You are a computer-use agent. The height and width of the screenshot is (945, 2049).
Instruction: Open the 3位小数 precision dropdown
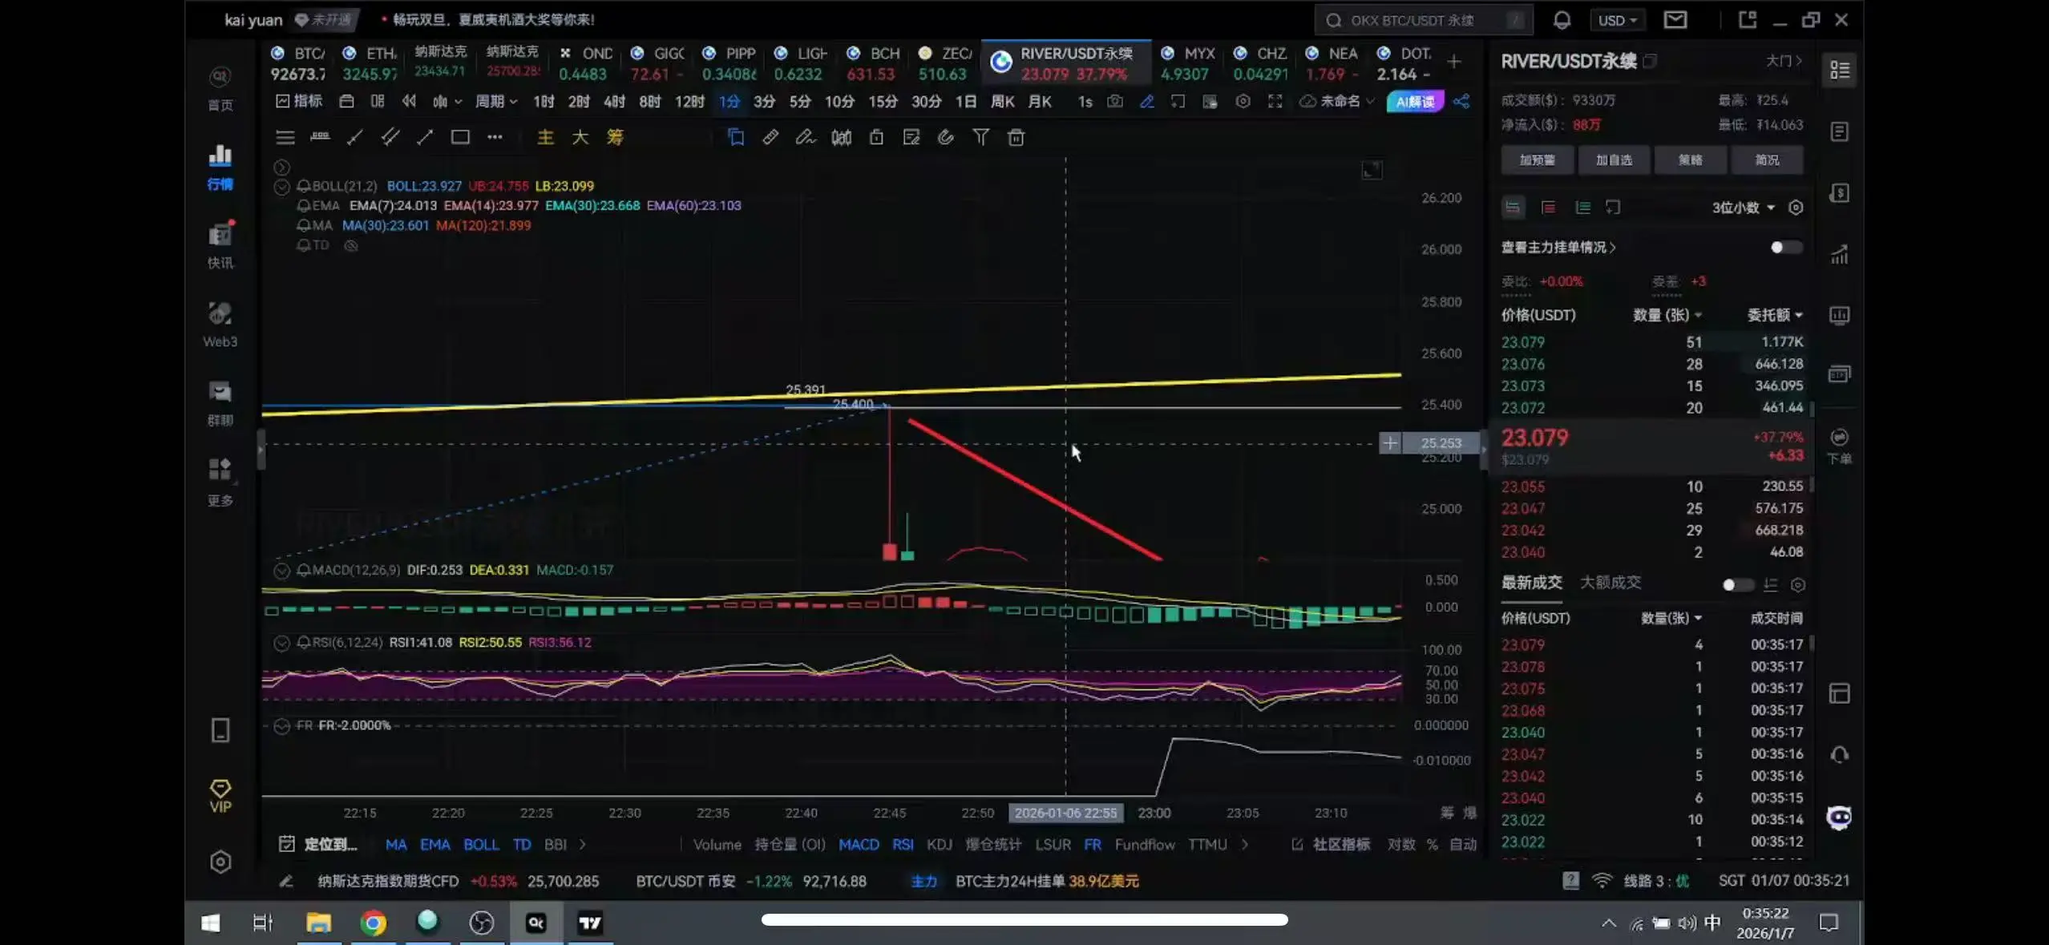1743,208
